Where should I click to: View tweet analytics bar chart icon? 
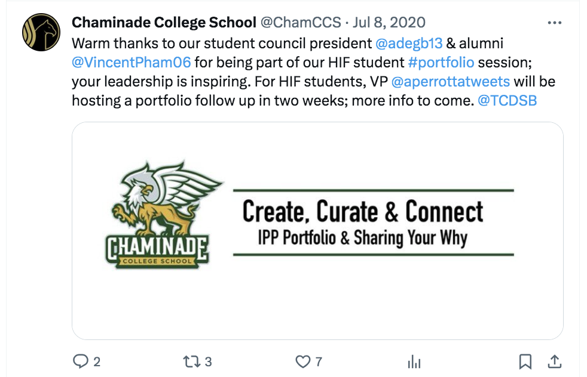(414, 361)
